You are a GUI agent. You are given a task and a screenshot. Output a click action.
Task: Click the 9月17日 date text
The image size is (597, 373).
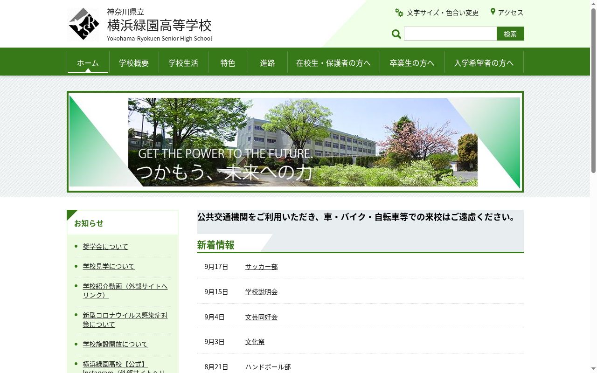(216, 267)
